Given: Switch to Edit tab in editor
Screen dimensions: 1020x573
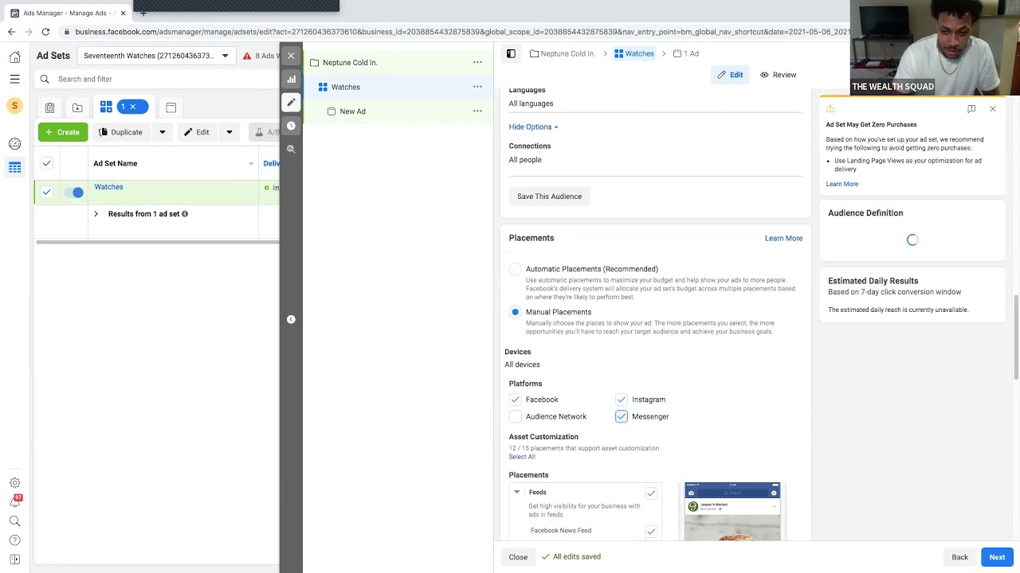Looking at the screenshot, I should click(729, 75).
